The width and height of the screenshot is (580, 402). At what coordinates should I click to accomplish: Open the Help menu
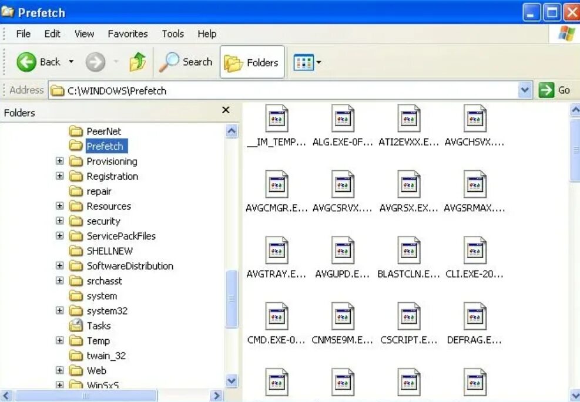tap(207, 33)
